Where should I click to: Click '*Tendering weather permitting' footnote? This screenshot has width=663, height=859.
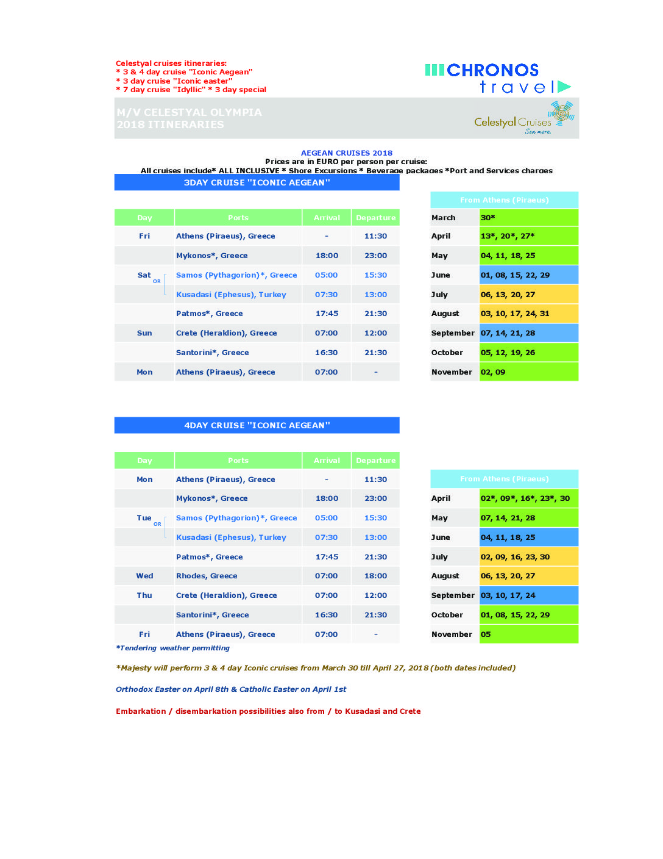pos(173,648)
